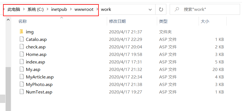This screenshot has width=242, height=111.
Task: Click the date 2020/4/17 17:31 of index.asp
Action: click(x=125, y=62)
